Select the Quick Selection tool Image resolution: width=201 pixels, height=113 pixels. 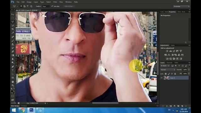pos(13,25)
